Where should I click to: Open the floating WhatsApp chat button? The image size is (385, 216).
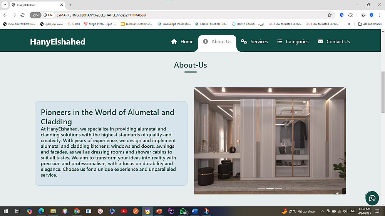point(372,198)
